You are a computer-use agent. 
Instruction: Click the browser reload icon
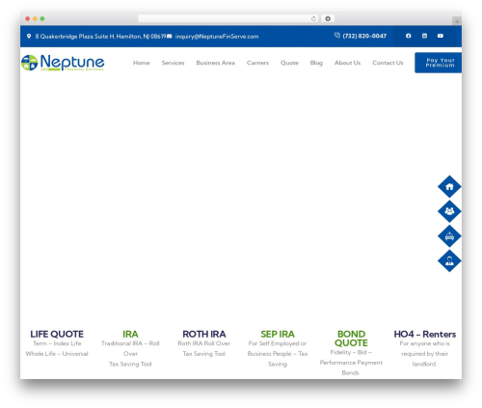[x=313, y=18]
